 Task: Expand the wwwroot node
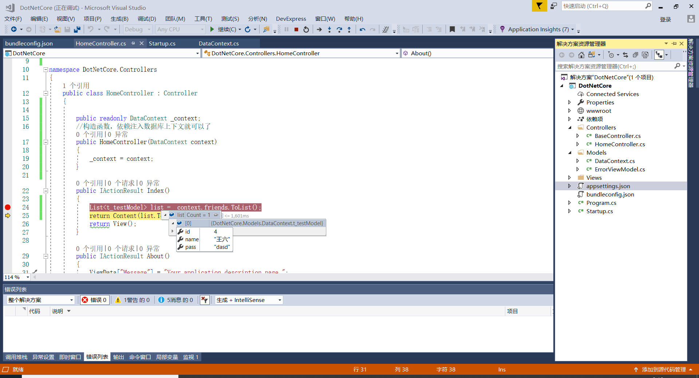click(x=570, y=111)
